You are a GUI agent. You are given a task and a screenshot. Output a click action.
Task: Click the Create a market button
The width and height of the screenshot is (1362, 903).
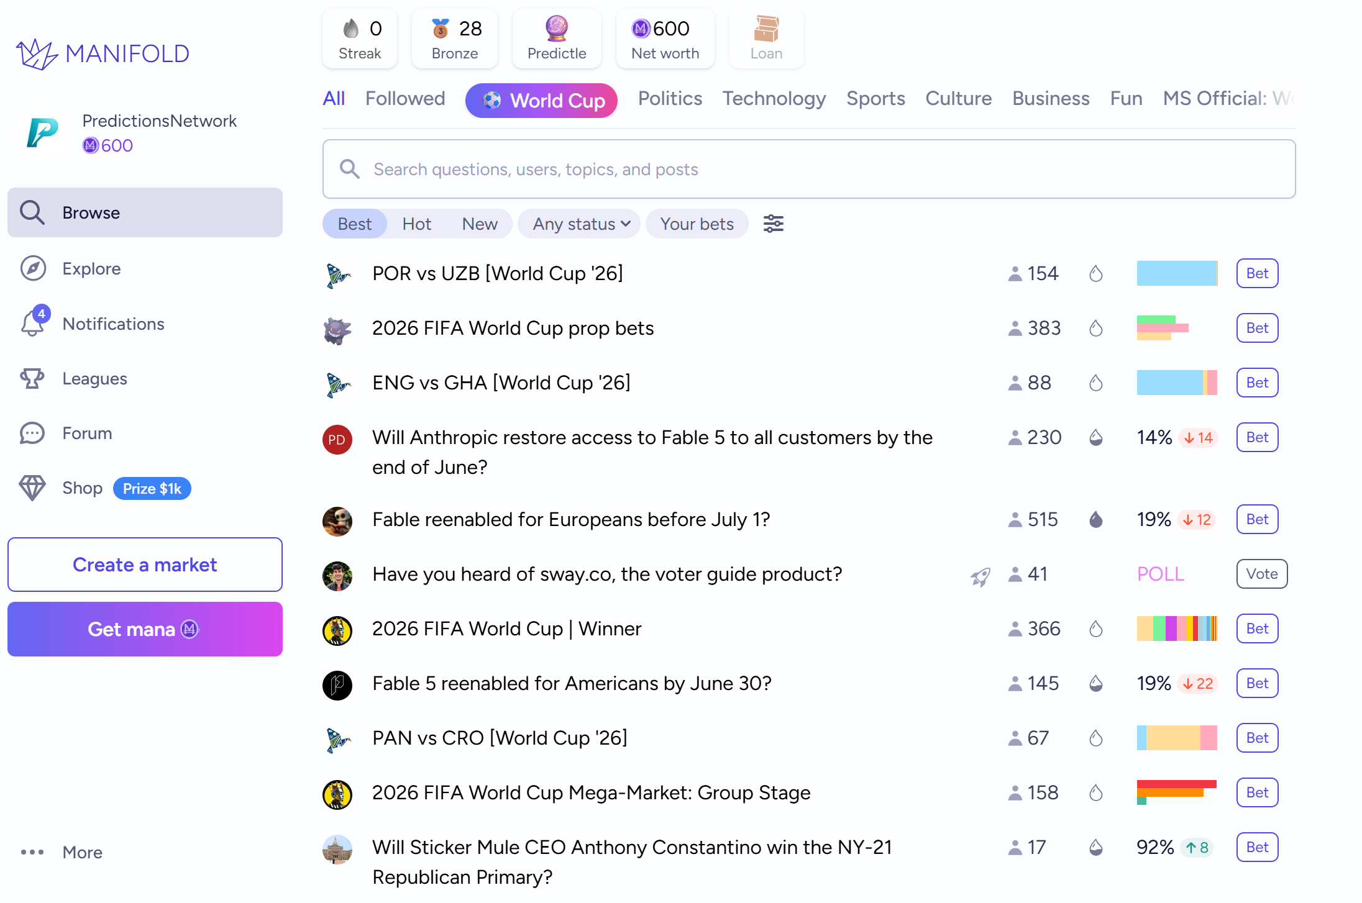pos(145,565)
